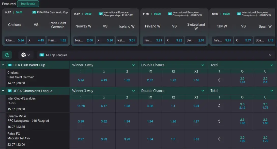Click the Chelsea featured card tournament icon

[34, 12]
